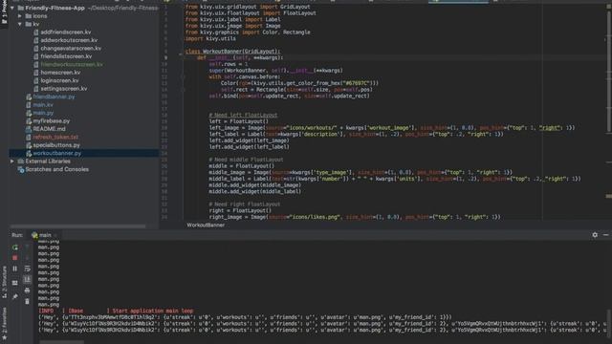Click the console horizontal scrollbar
The image size is (612, 344).
point(61,342)
